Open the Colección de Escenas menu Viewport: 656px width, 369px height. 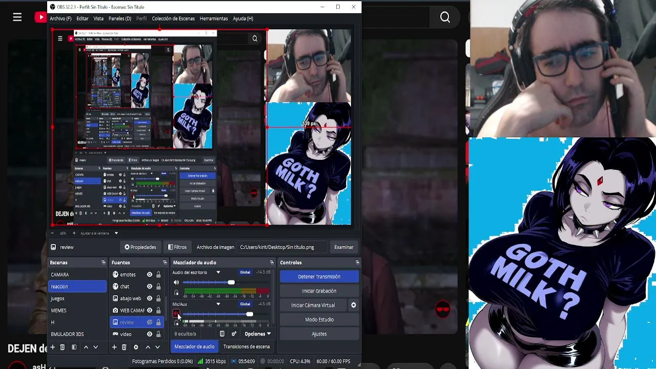pos(173,18)
